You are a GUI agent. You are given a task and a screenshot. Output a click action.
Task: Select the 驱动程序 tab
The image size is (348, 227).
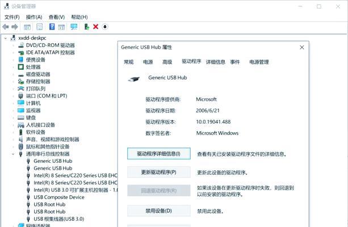[x=191, y=61]
